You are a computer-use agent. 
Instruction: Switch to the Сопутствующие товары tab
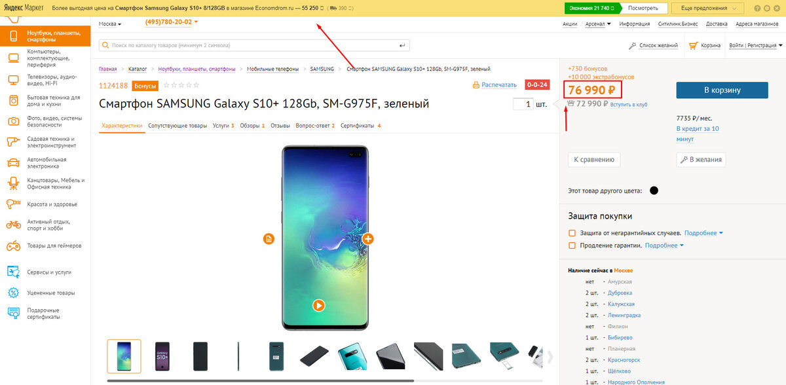tap(178, 125)
